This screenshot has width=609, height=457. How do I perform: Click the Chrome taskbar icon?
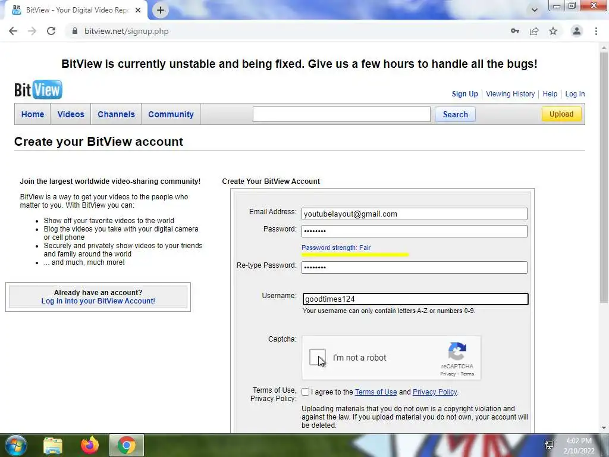click(x=127, y=445)
